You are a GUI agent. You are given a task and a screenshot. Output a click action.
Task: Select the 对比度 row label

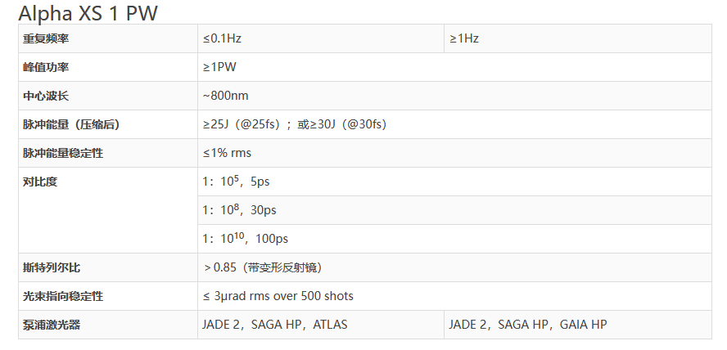coord(39,182)
